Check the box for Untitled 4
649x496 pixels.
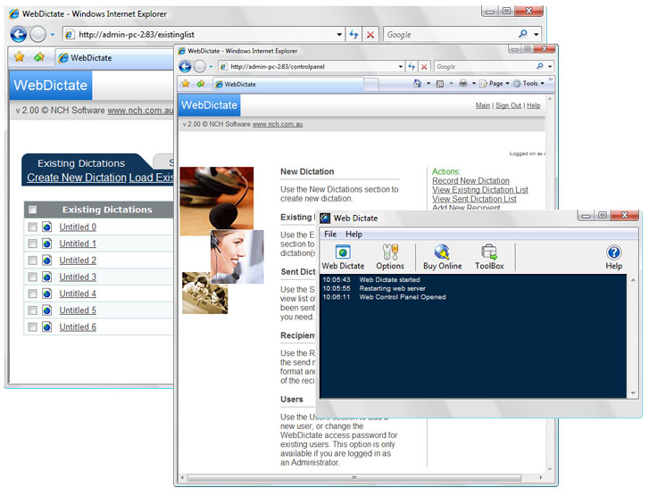pos(32,293)
